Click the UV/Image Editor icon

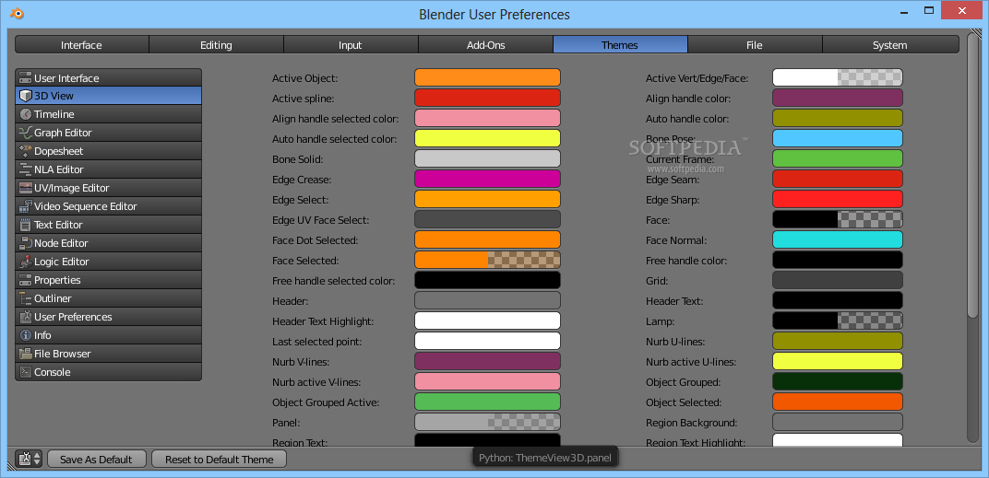pos(25,188)
